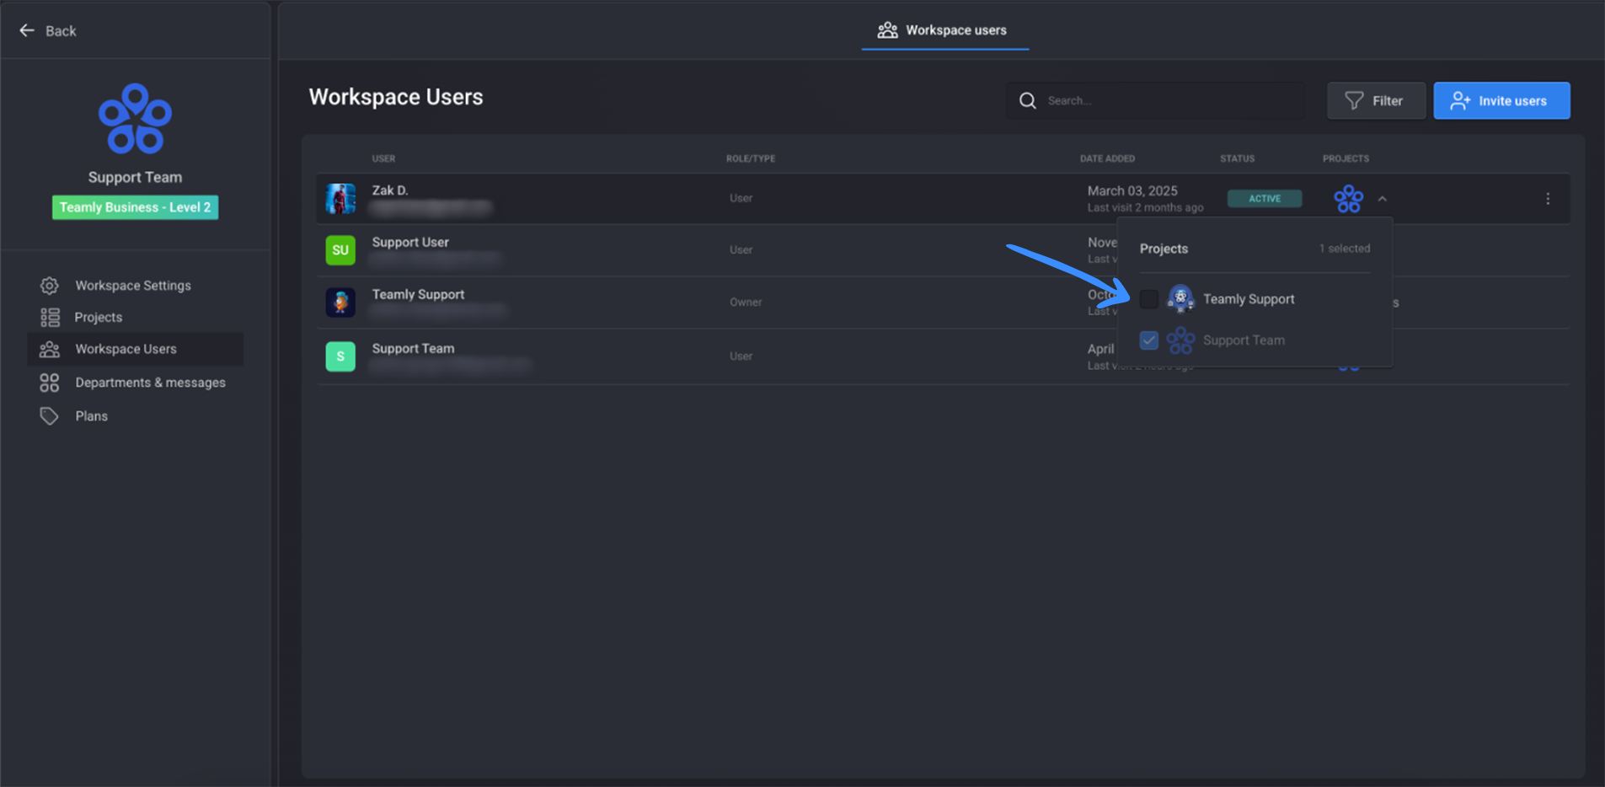Click the search magnifier icon

click(x=1028, y=101)
